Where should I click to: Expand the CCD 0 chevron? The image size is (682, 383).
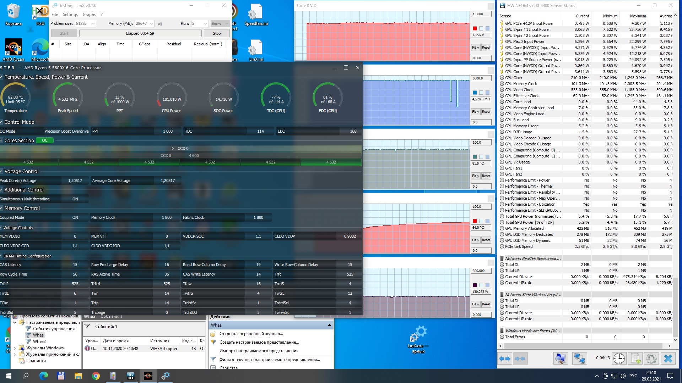(x=173, y=148)
